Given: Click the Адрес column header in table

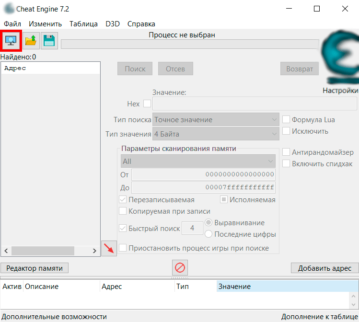Looking at the screenshot, I should tap(138, 286).
